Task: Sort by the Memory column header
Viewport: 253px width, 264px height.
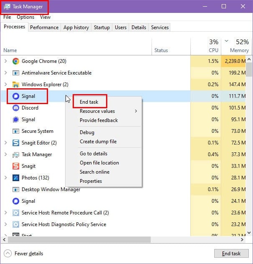Action: pos(236,46)
